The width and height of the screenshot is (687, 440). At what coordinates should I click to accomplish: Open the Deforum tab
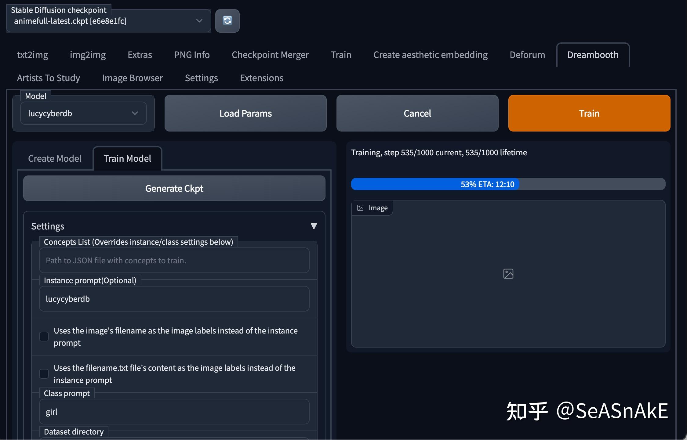527,55
